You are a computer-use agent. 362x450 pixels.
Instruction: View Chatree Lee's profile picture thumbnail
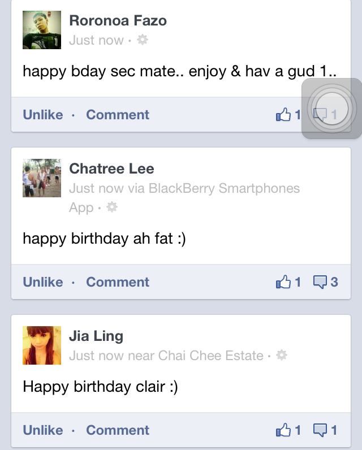coord(42,178)
